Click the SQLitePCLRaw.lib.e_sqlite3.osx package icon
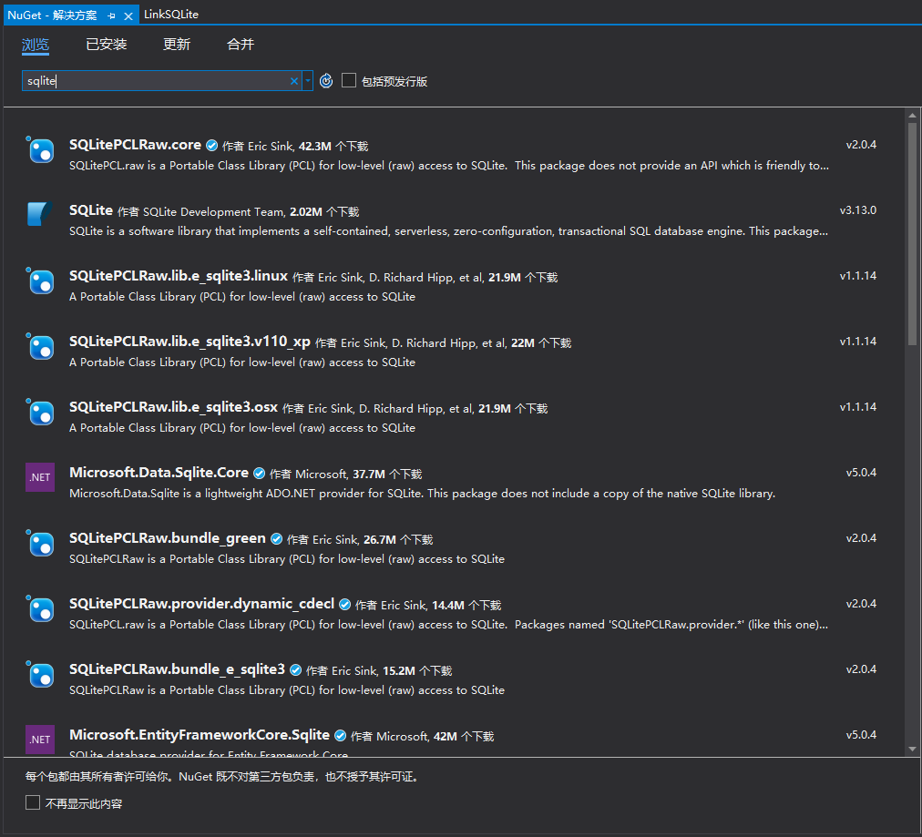Screen dimensions: 922x837 click(x=39, y=412)
